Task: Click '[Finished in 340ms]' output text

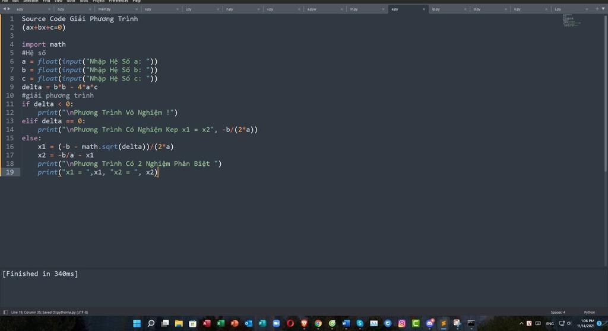Action: click(40, 274)
